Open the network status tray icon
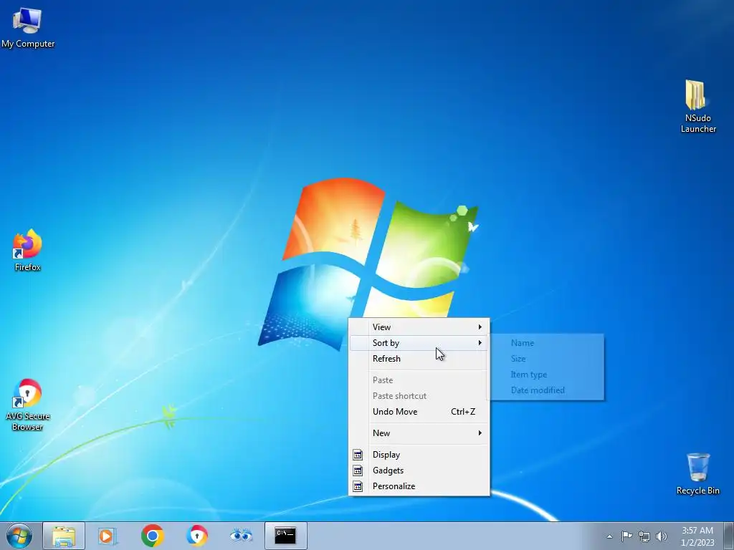The image size is (734, 550). pyautogui.click(x=644, y=536)
